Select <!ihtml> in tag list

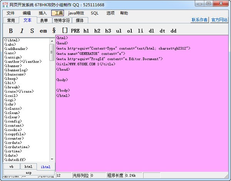point(12,40)
